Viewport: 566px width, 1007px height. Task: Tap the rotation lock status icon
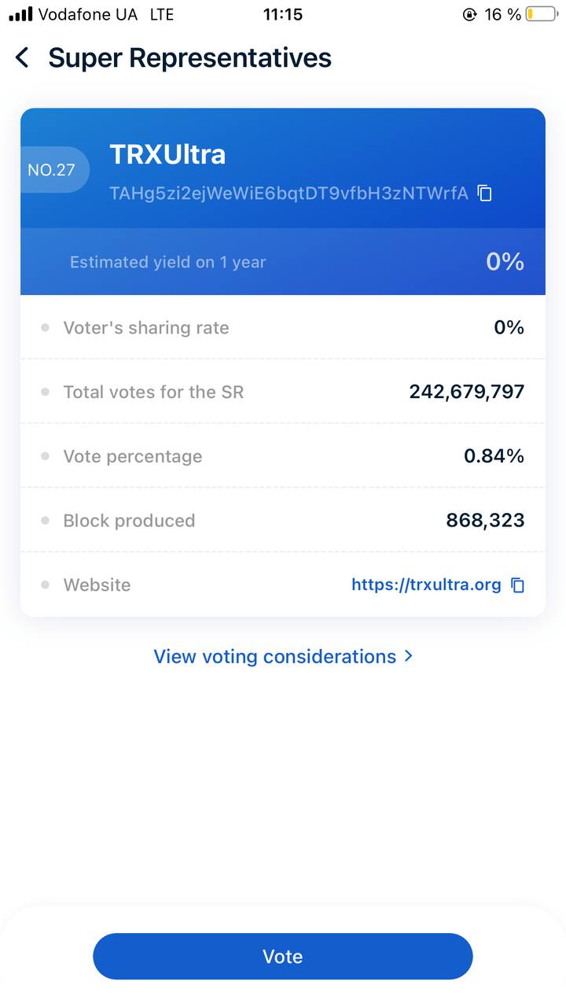470,14
